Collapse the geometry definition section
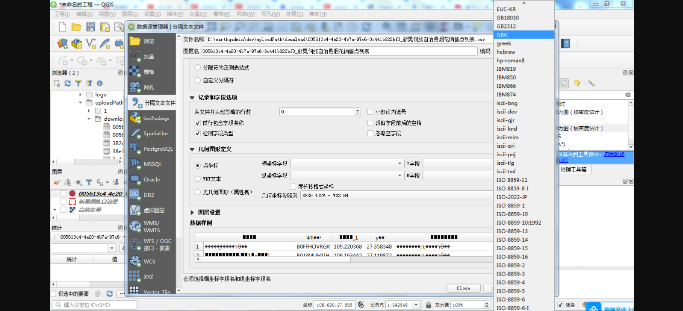This screenshot has width=683, height=311. 192,149
